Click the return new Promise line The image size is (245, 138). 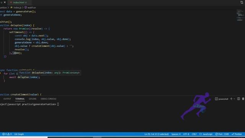tap(27, 29)
